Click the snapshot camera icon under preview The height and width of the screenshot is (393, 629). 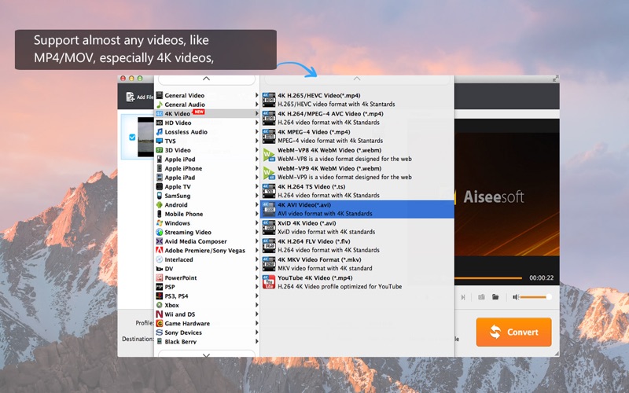coord(481,297)
